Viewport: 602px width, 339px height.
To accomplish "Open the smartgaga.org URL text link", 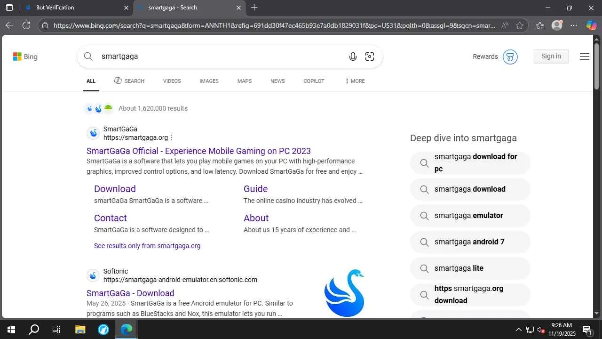I will 135,138.
